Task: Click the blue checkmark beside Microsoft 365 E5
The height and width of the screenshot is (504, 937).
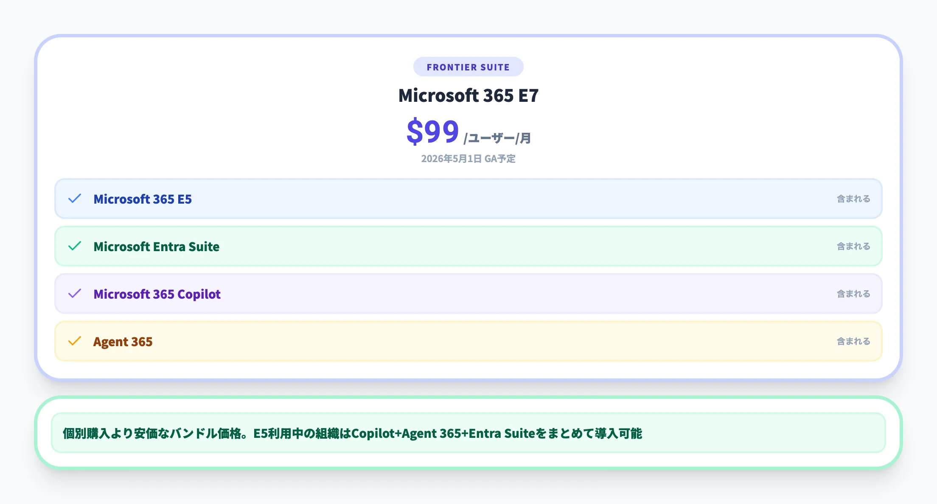Action: click(75, 199)
